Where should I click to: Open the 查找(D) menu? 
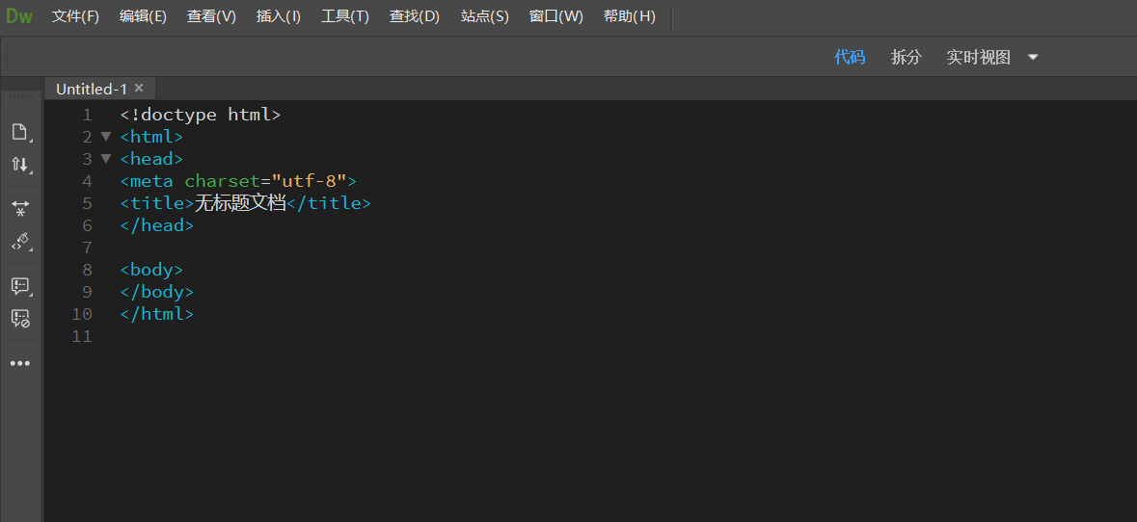(x=415, y=16)
